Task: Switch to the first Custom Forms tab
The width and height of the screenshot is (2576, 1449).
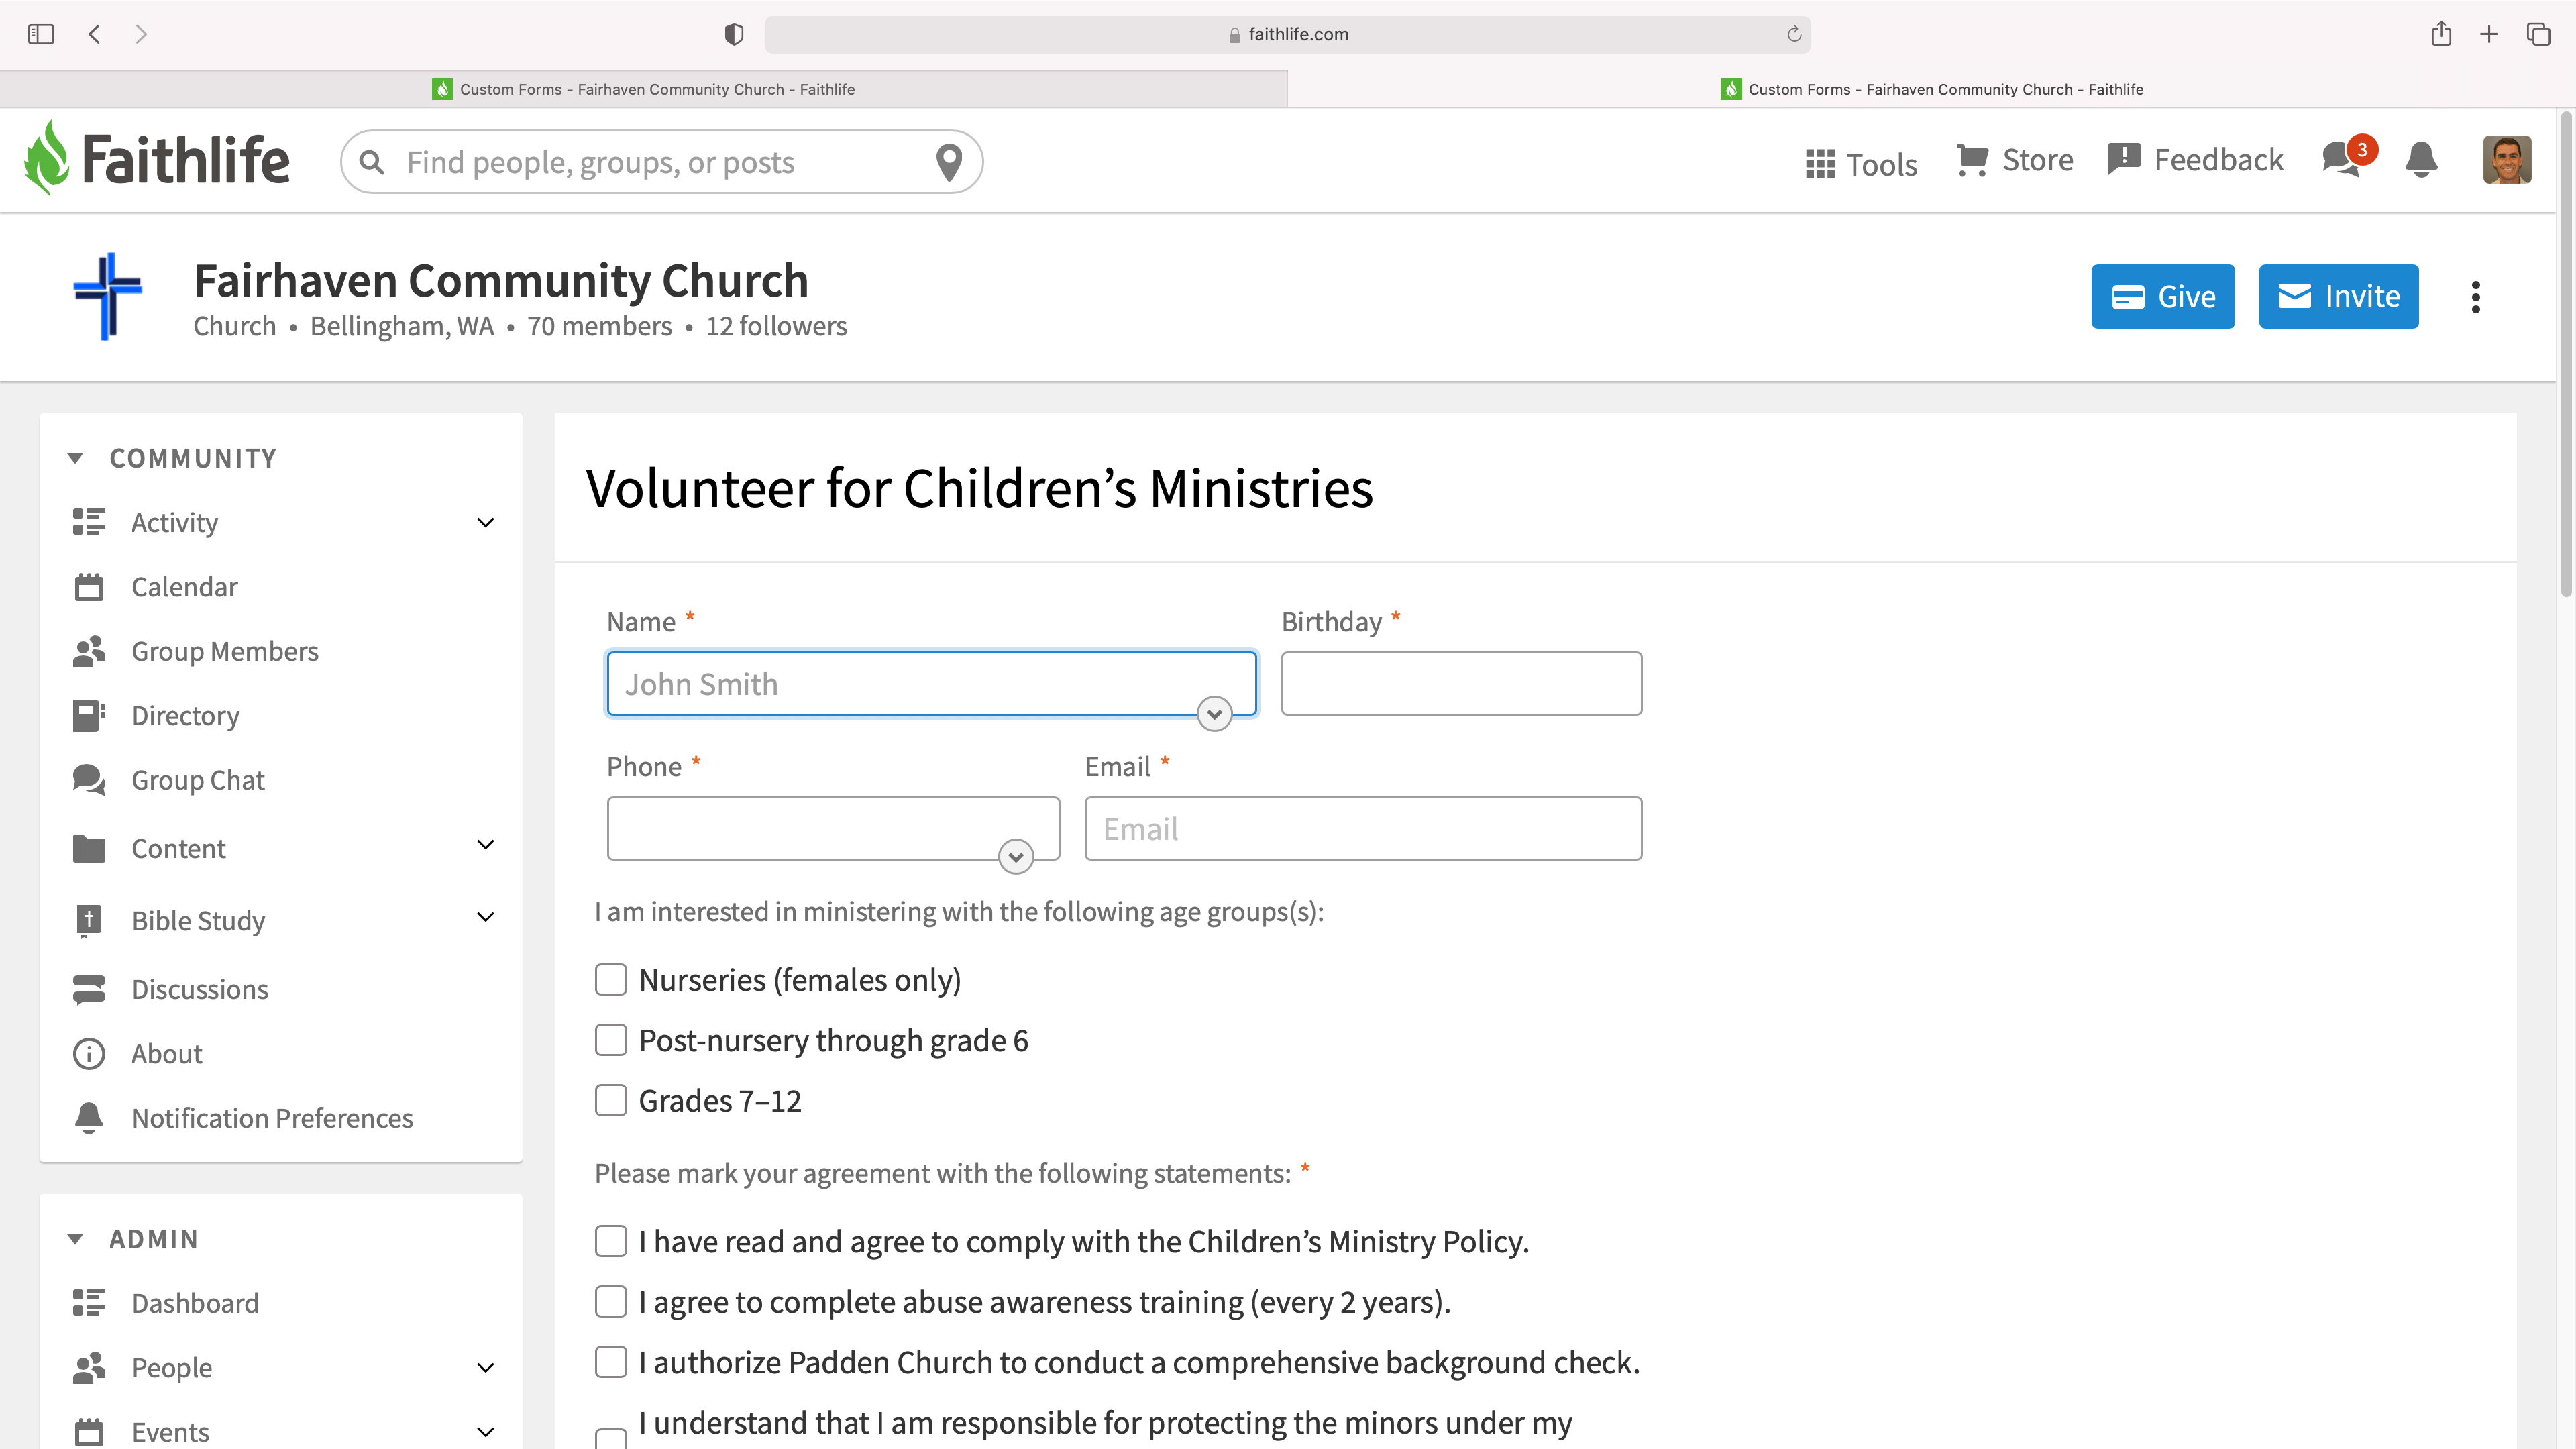Action: 644,89
